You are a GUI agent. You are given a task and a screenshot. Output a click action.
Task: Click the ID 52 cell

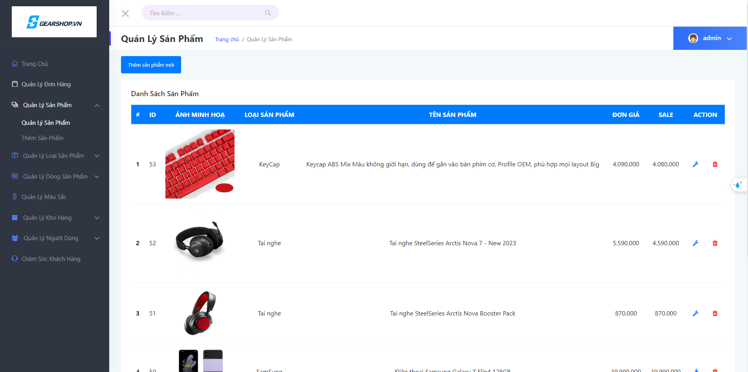(x=152, y=243)
